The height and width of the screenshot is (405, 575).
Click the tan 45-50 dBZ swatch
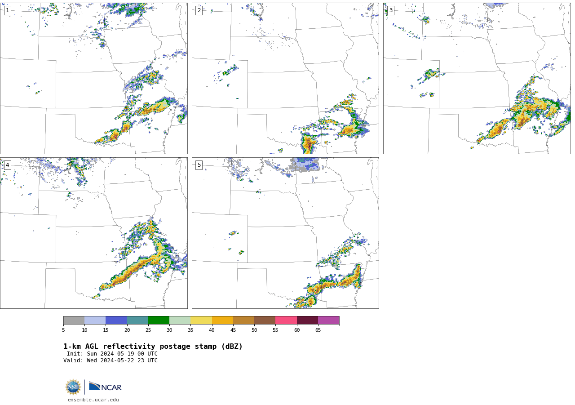(243, 320)
